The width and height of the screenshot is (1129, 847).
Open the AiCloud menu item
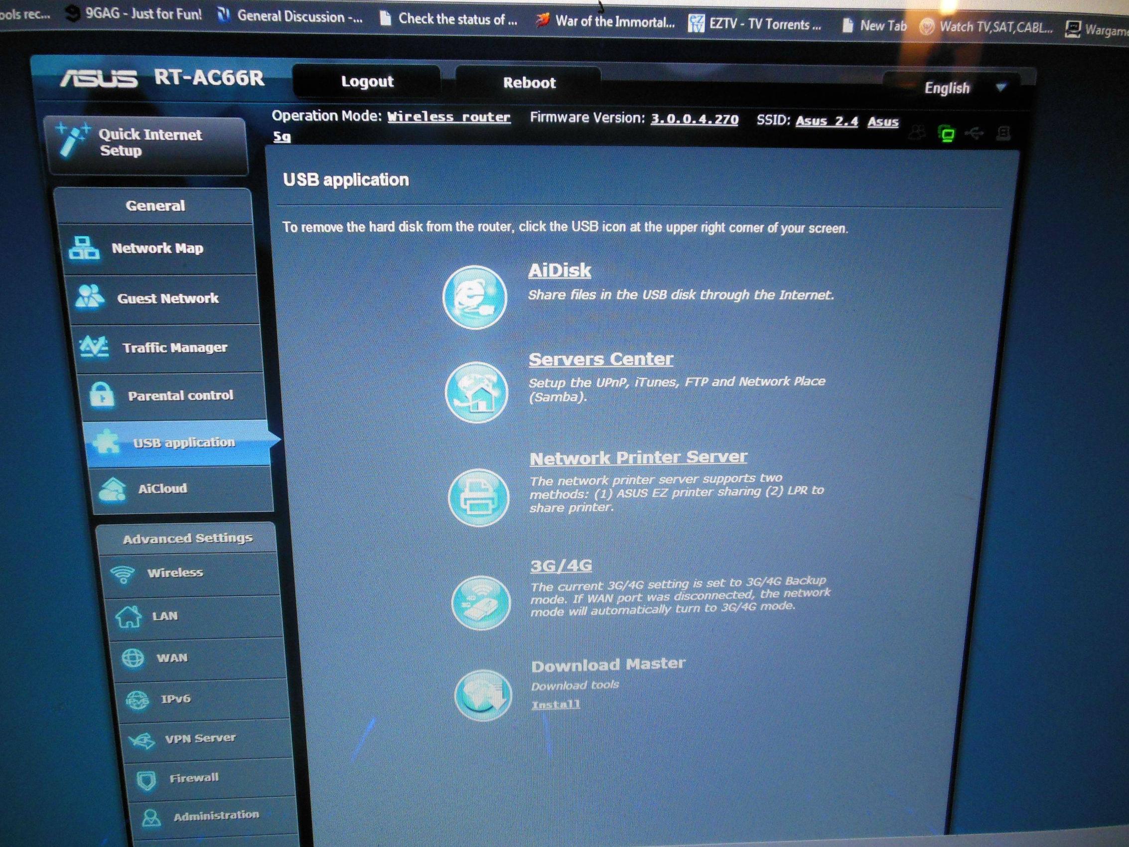point(182,489)
